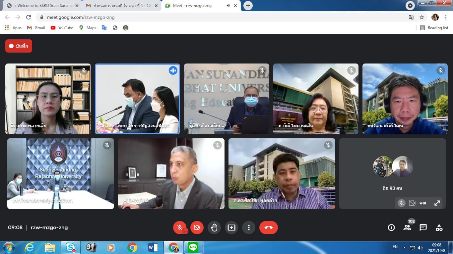Open Chrome's three-dot browser menu
Image resolution: width=453 pixels, height=254 pixels.
446,17
